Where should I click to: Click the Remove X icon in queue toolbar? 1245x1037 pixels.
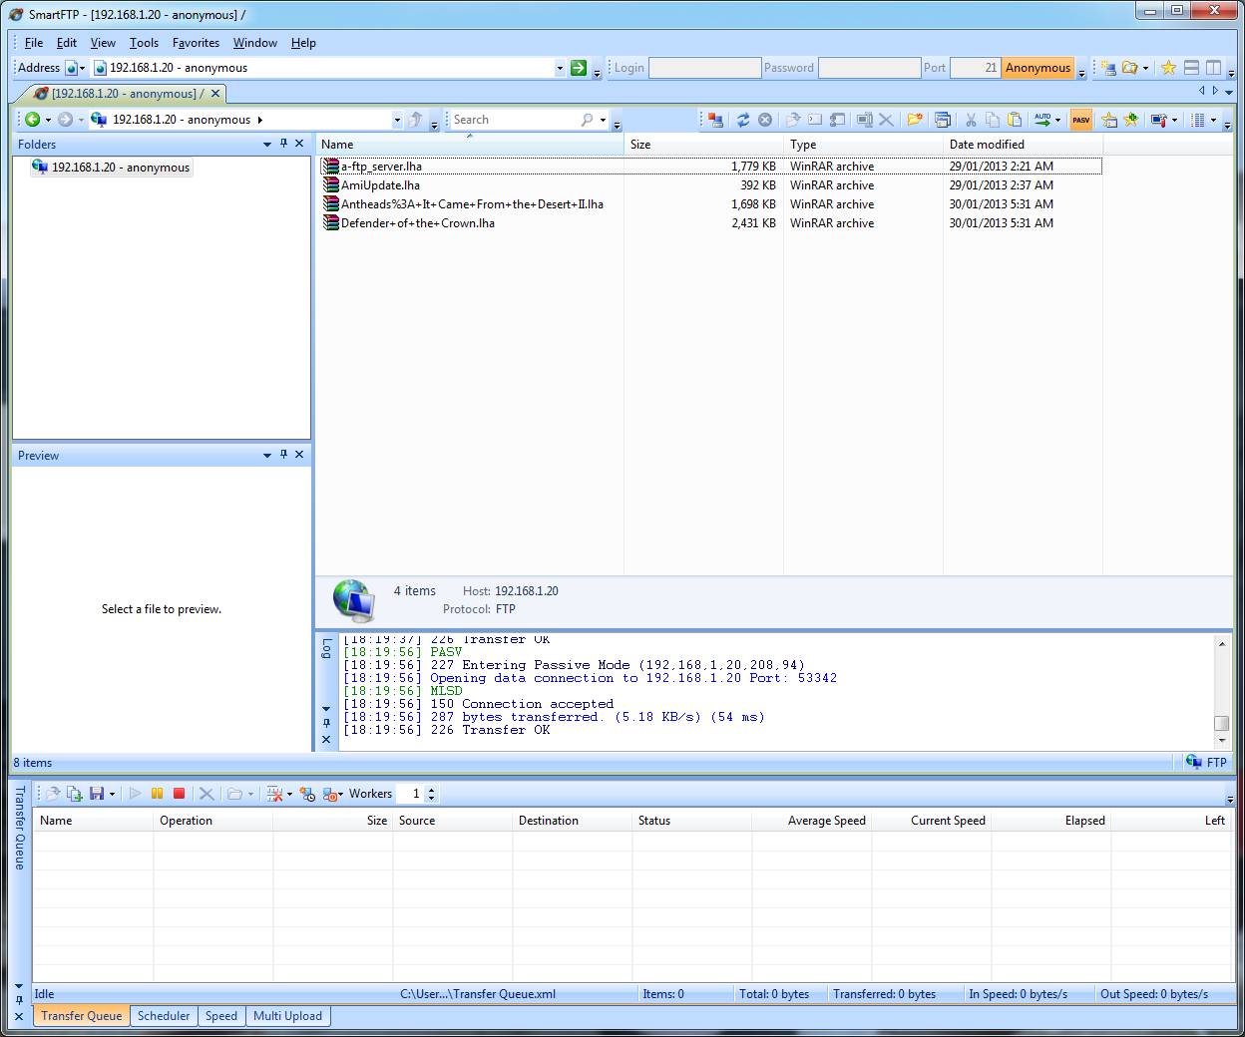(207, 794)
